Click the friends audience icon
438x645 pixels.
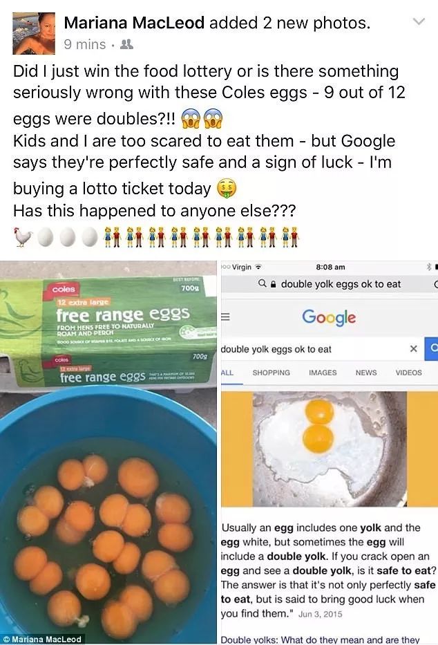tap(126, 44)
